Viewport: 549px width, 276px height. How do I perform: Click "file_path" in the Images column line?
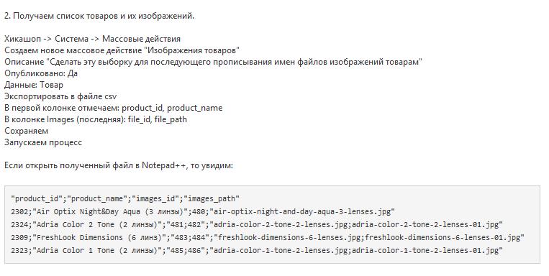click(171, 119)
